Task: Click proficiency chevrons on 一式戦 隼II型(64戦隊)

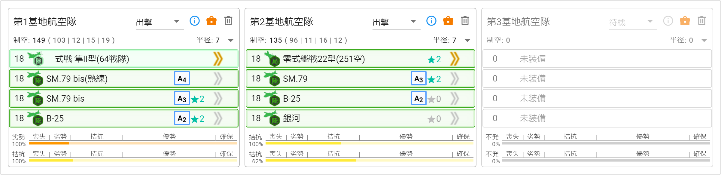Action: coord(218,59)
